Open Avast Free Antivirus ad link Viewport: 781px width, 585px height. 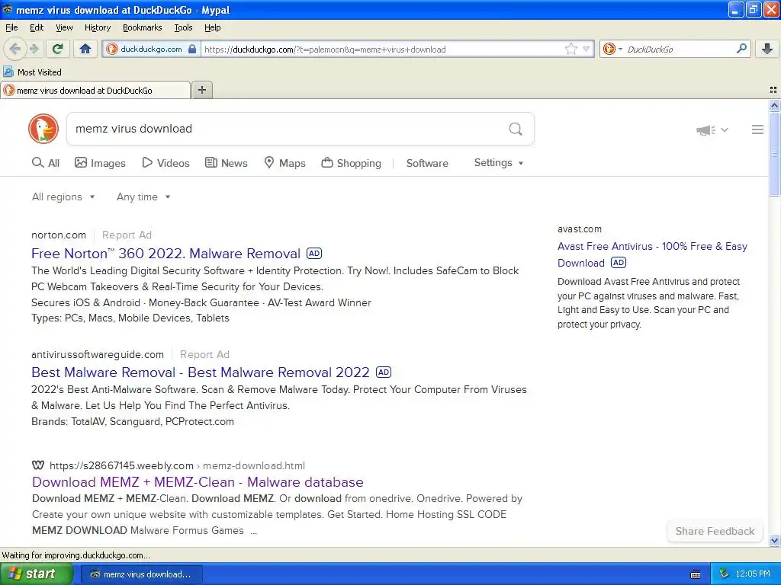click(x=652, y=254)
